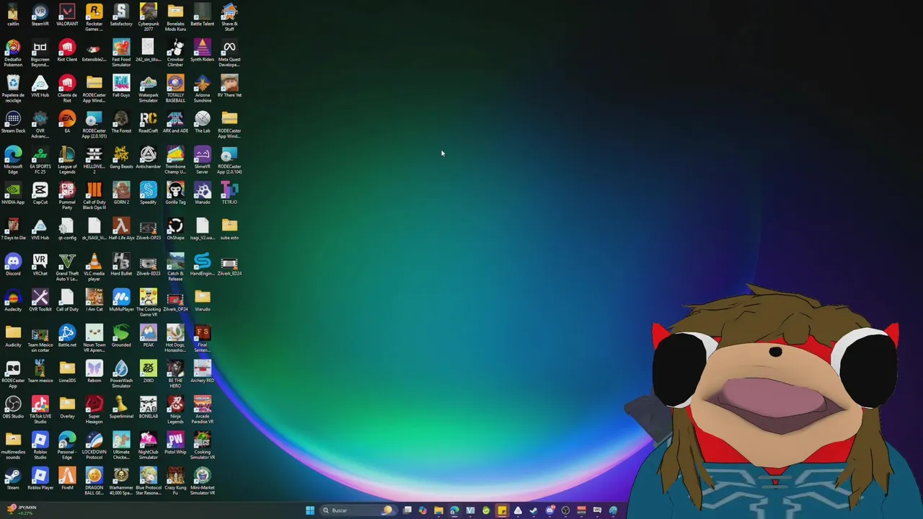Open OVR Advanced Settings icon
The image size is (923, 519).
point(40,125)
